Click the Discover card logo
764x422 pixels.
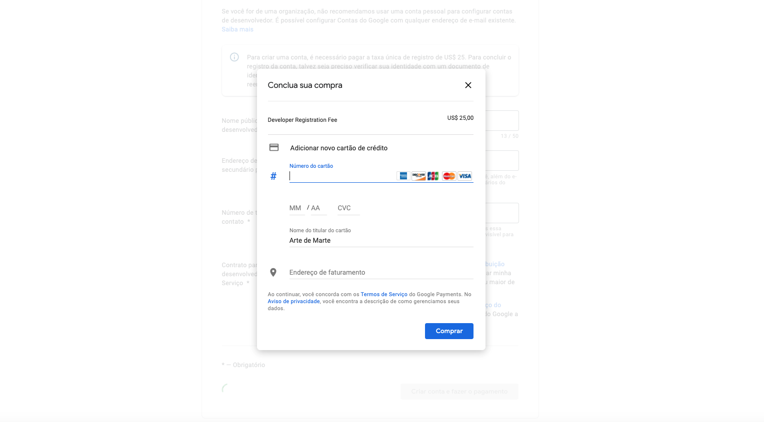point(418,176)
